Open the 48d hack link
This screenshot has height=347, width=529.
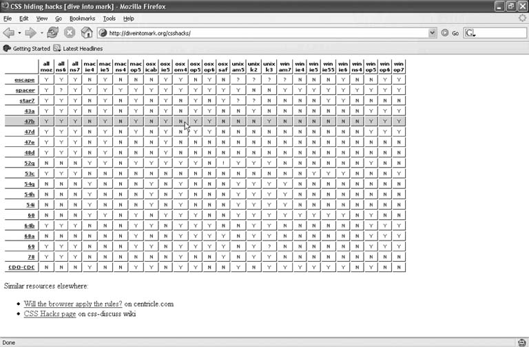[x=30, y=153]
